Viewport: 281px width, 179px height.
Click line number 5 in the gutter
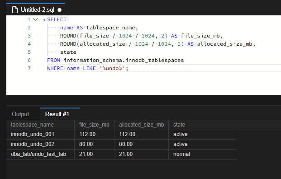(x=29, y=52)
